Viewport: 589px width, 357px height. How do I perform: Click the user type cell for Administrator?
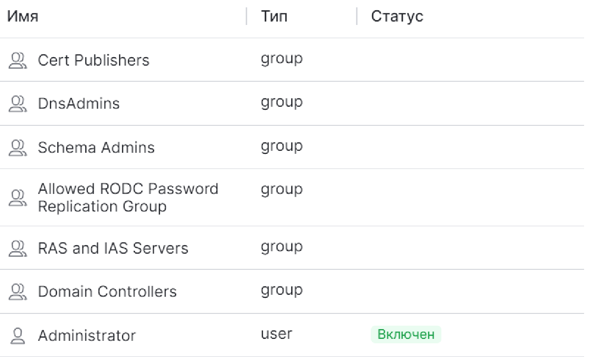277,334
